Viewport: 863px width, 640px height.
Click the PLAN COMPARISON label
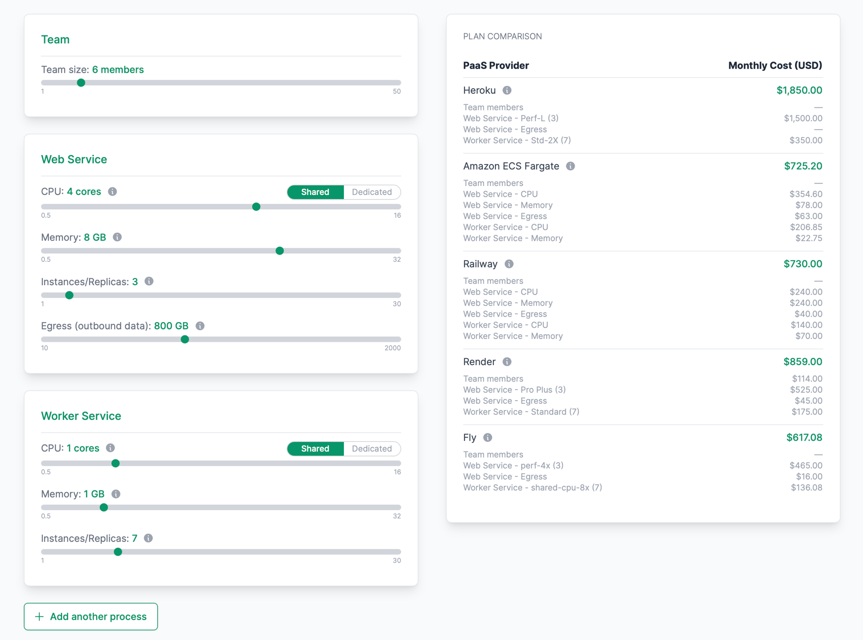(x=503, y=36)
